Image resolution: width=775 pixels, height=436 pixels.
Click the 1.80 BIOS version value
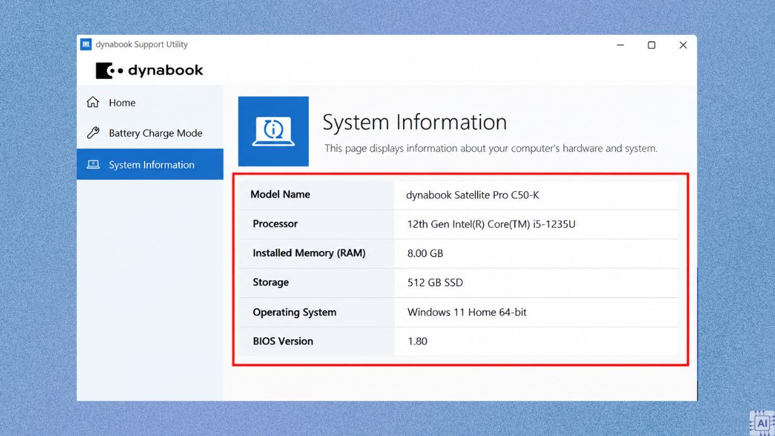(x=417, y=341)
